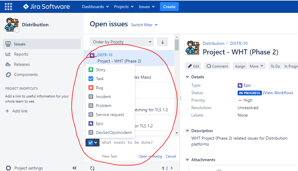Image resolution: width=298 pixels, height=171 pixels.
Task: Open Components from the sidebar
Action: (x=26, y=74)
